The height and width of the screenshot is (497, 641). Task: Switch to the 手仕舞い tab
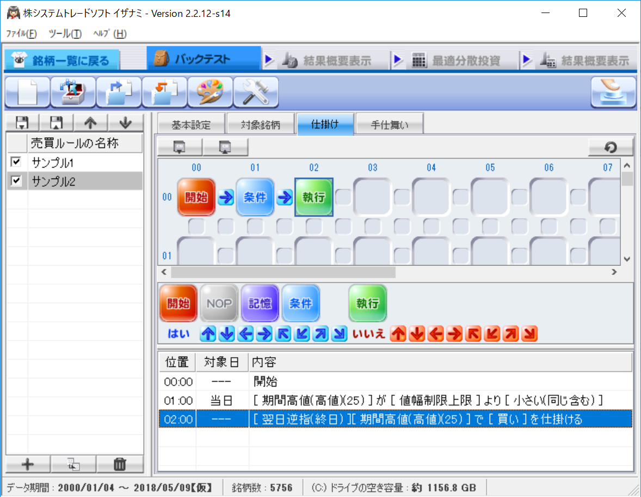(x=390, y=124)
